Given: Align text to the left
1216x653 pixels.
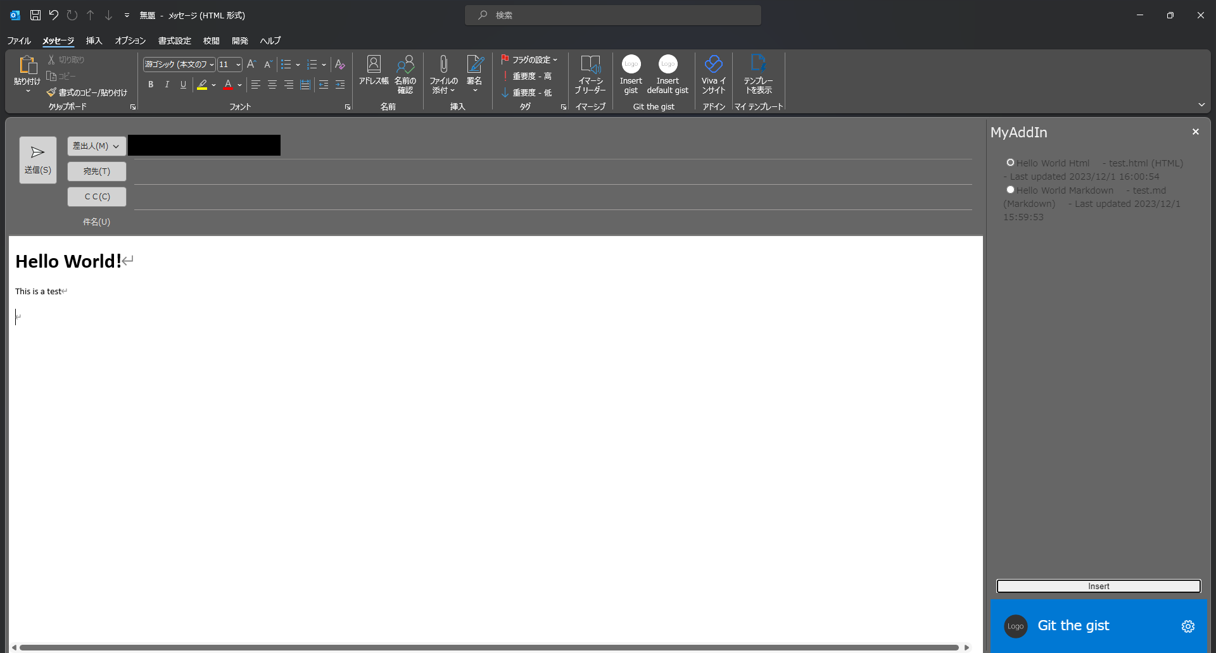Looking at the screenshot, I should (256, 85).
